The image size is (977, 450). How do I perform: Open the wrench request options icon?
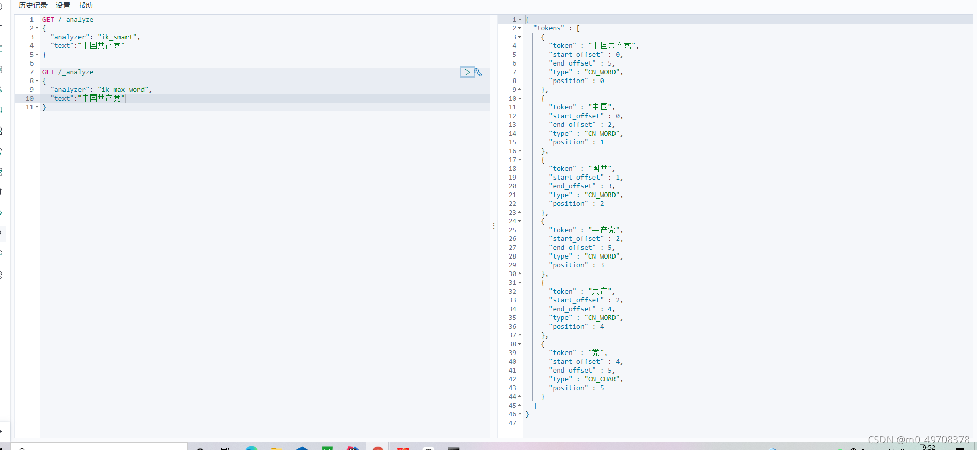coord(478,72)
